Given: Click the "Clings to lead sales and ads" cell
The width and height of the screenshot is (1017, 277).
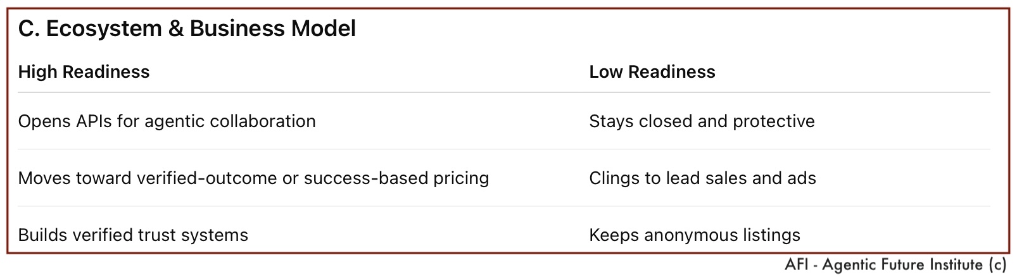Looking at the screenshot, I should pos(702,178).
